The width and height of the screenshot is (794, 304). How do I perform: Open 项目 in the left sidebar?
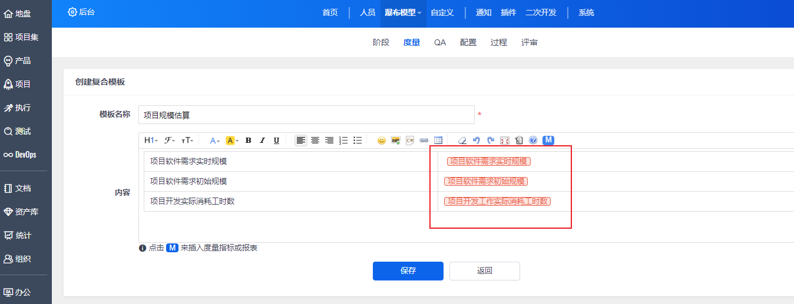(18, 84)
